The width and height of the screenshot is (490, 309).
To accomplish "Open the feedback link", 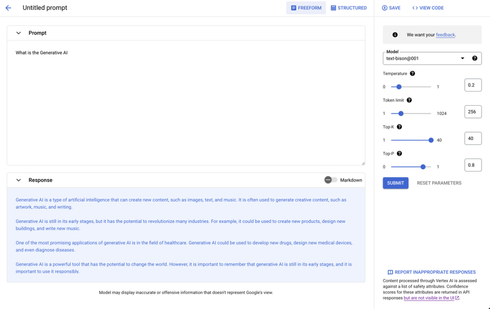I will 445,35.
